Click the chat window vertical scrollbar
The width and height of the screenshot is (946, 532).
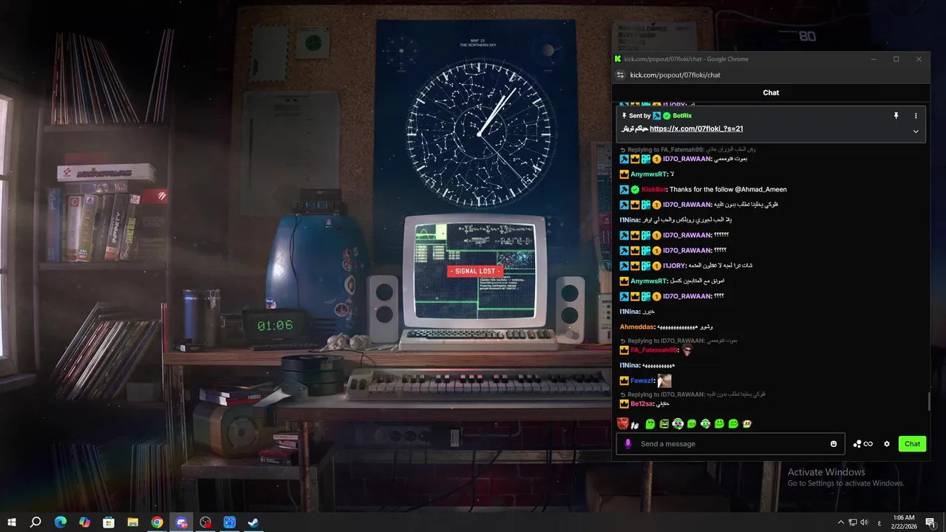pyautogui.click(x=929, y=402)
